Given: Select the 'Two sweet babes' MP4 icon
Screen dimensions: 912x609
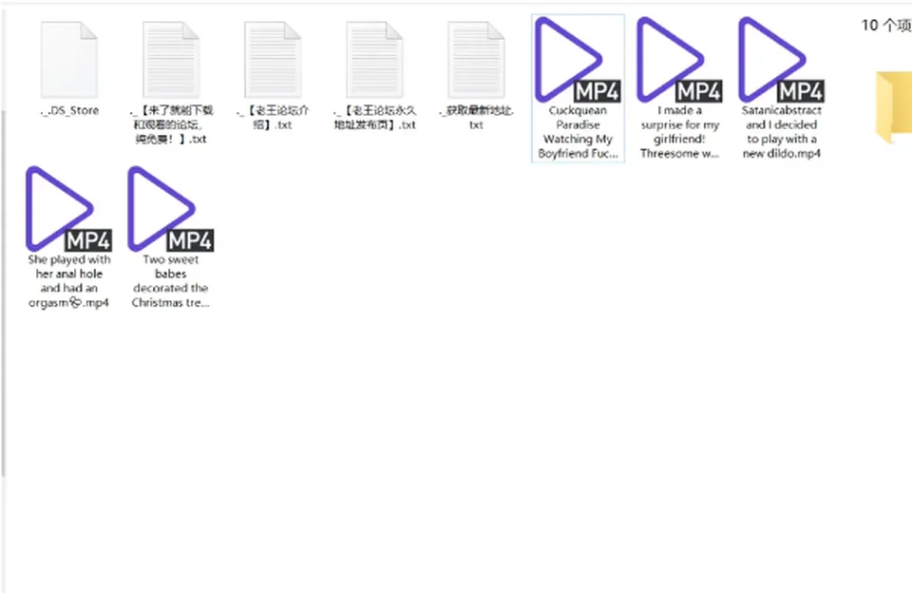Looking at the screenshot, I should tap(170, 209).
